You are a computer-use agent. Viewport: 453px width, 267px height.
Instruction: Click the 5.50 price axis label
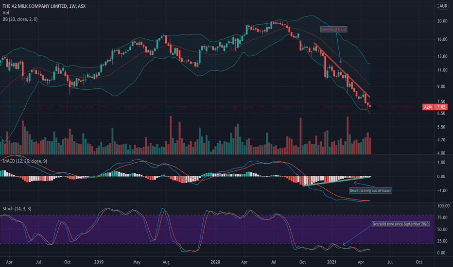click(x=441, y=127)
